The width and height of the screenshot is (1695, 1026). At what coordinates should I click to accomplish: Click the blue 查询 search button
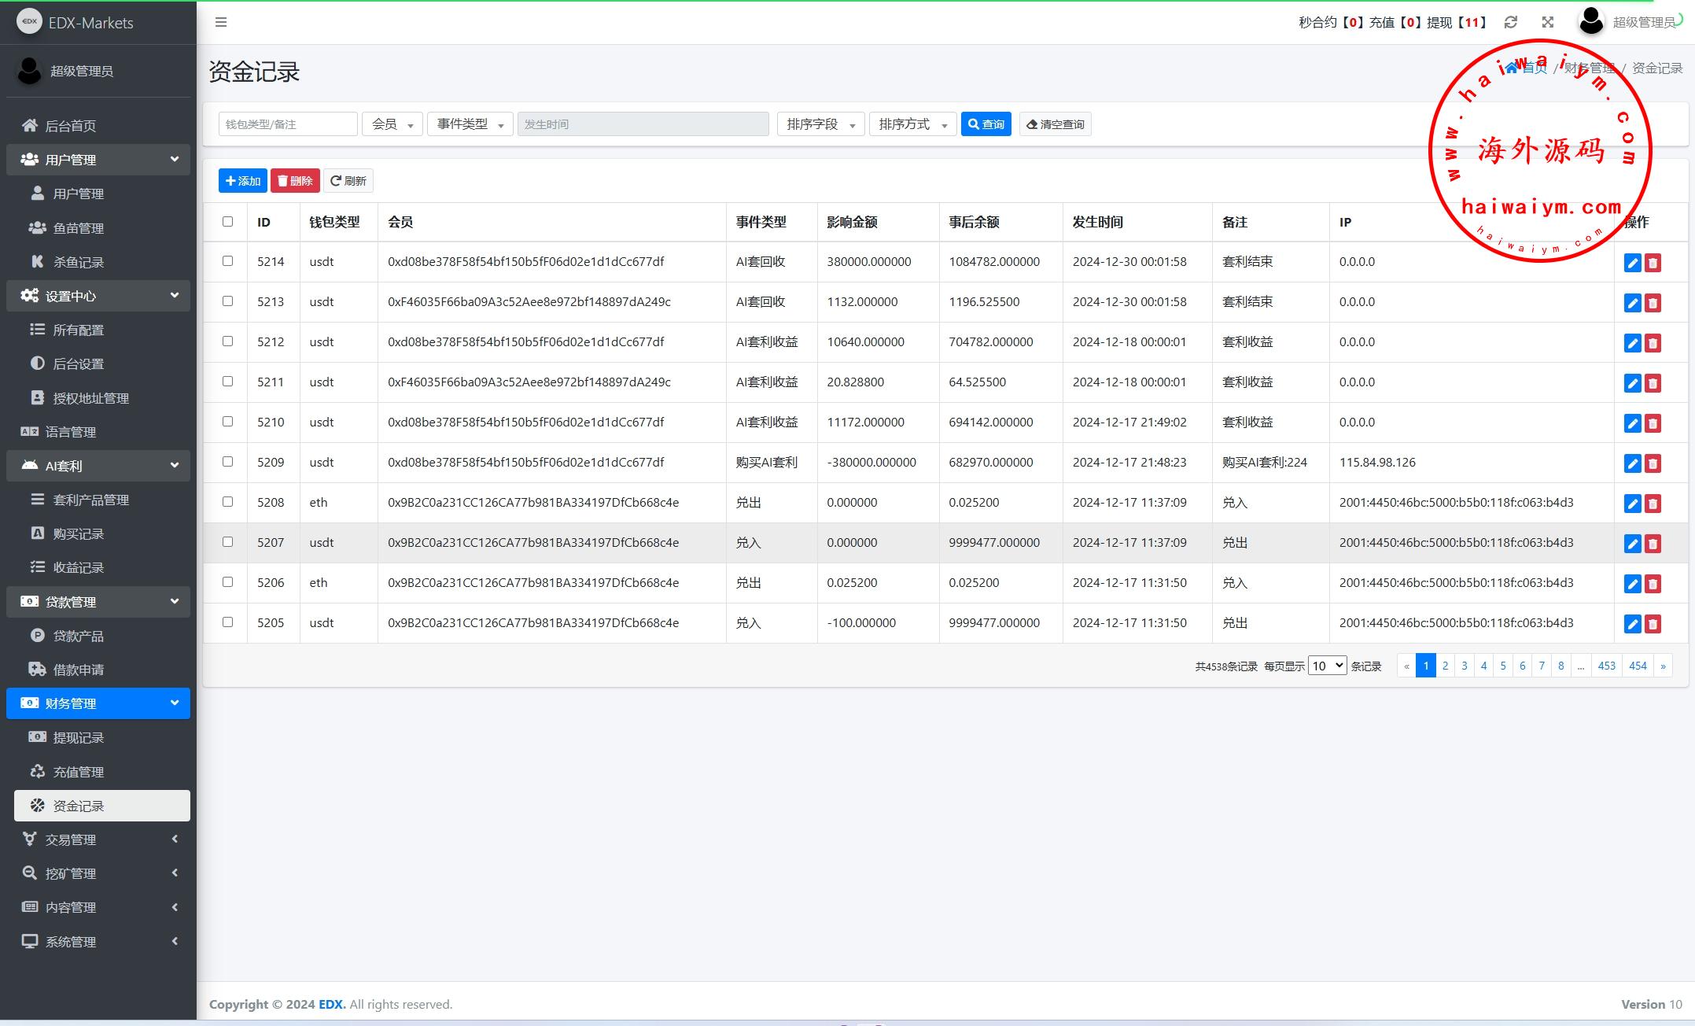click(986, 124)
